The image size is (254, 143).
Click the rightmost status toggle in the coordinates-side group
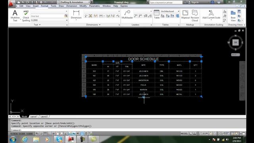point(90,133)
